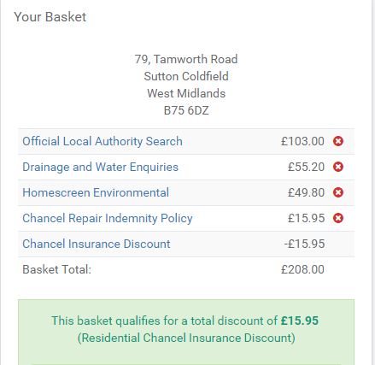Click the £208.00 basket total amount
375x365 pixels.
[x=302, y=269]
